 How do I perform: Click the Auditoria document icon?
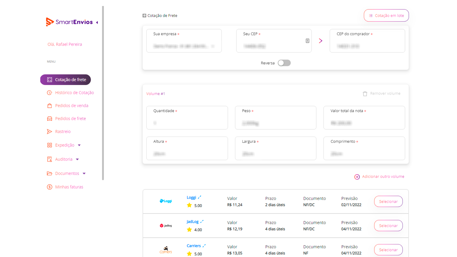[49, 159]
